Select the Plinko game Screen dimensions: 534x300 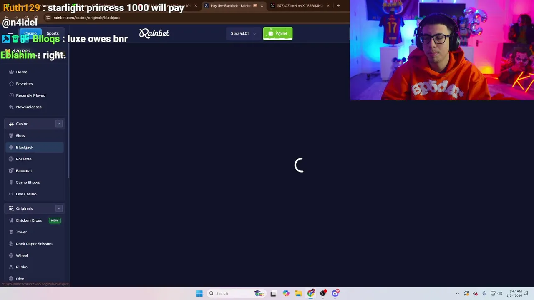pyautogui.click(x=21, y=267)
